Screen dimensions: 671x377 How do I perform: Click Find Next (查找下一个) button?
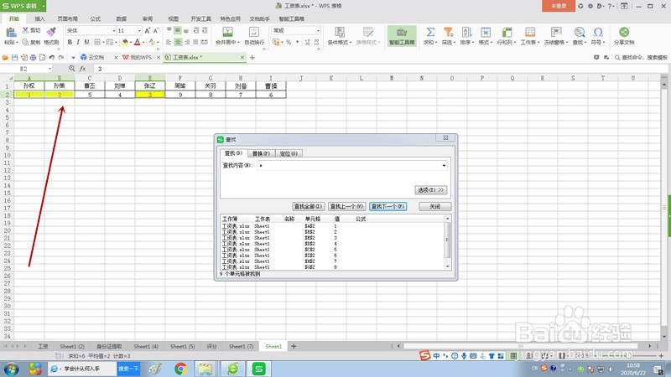(x=388, y=206)
